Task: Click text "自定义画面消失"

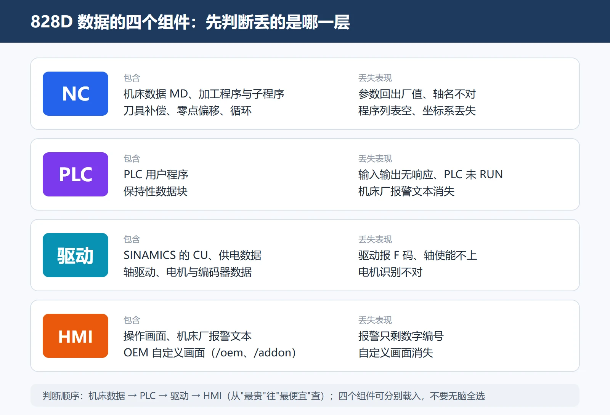Action: click(396, 353)
